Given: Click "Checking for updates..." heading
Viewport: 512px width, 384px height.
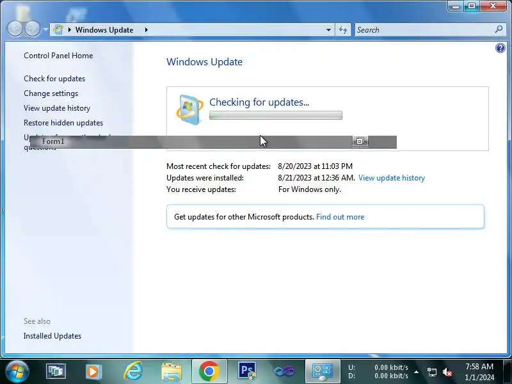Looking at the screenshot, I should (259, 102).
